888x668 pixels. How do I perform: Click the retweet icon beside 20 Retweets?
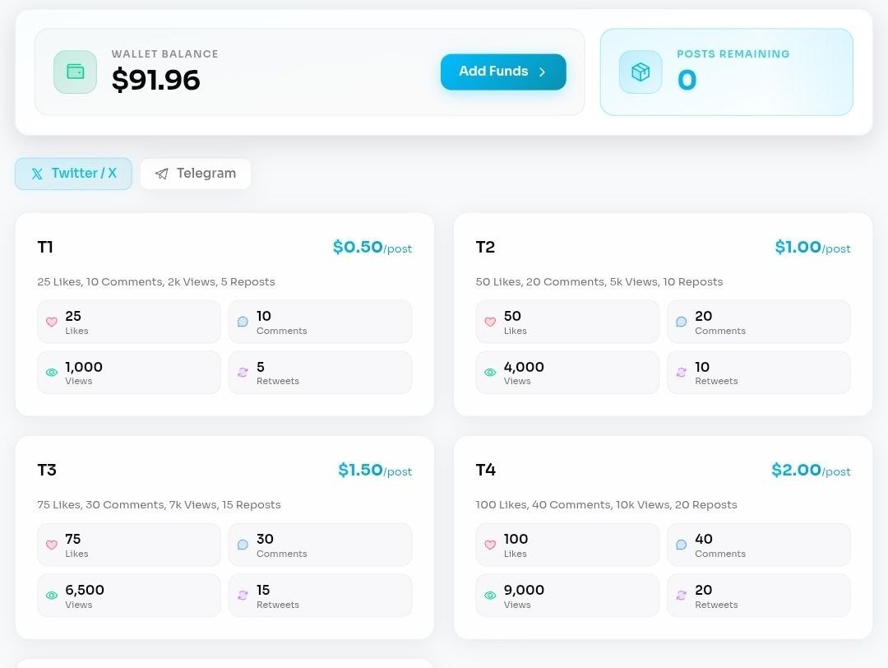point(682,596)
